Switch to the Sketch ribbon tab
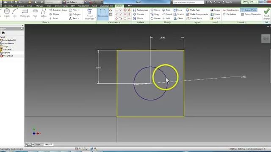 pyautogui.click(x=119, y=5)
